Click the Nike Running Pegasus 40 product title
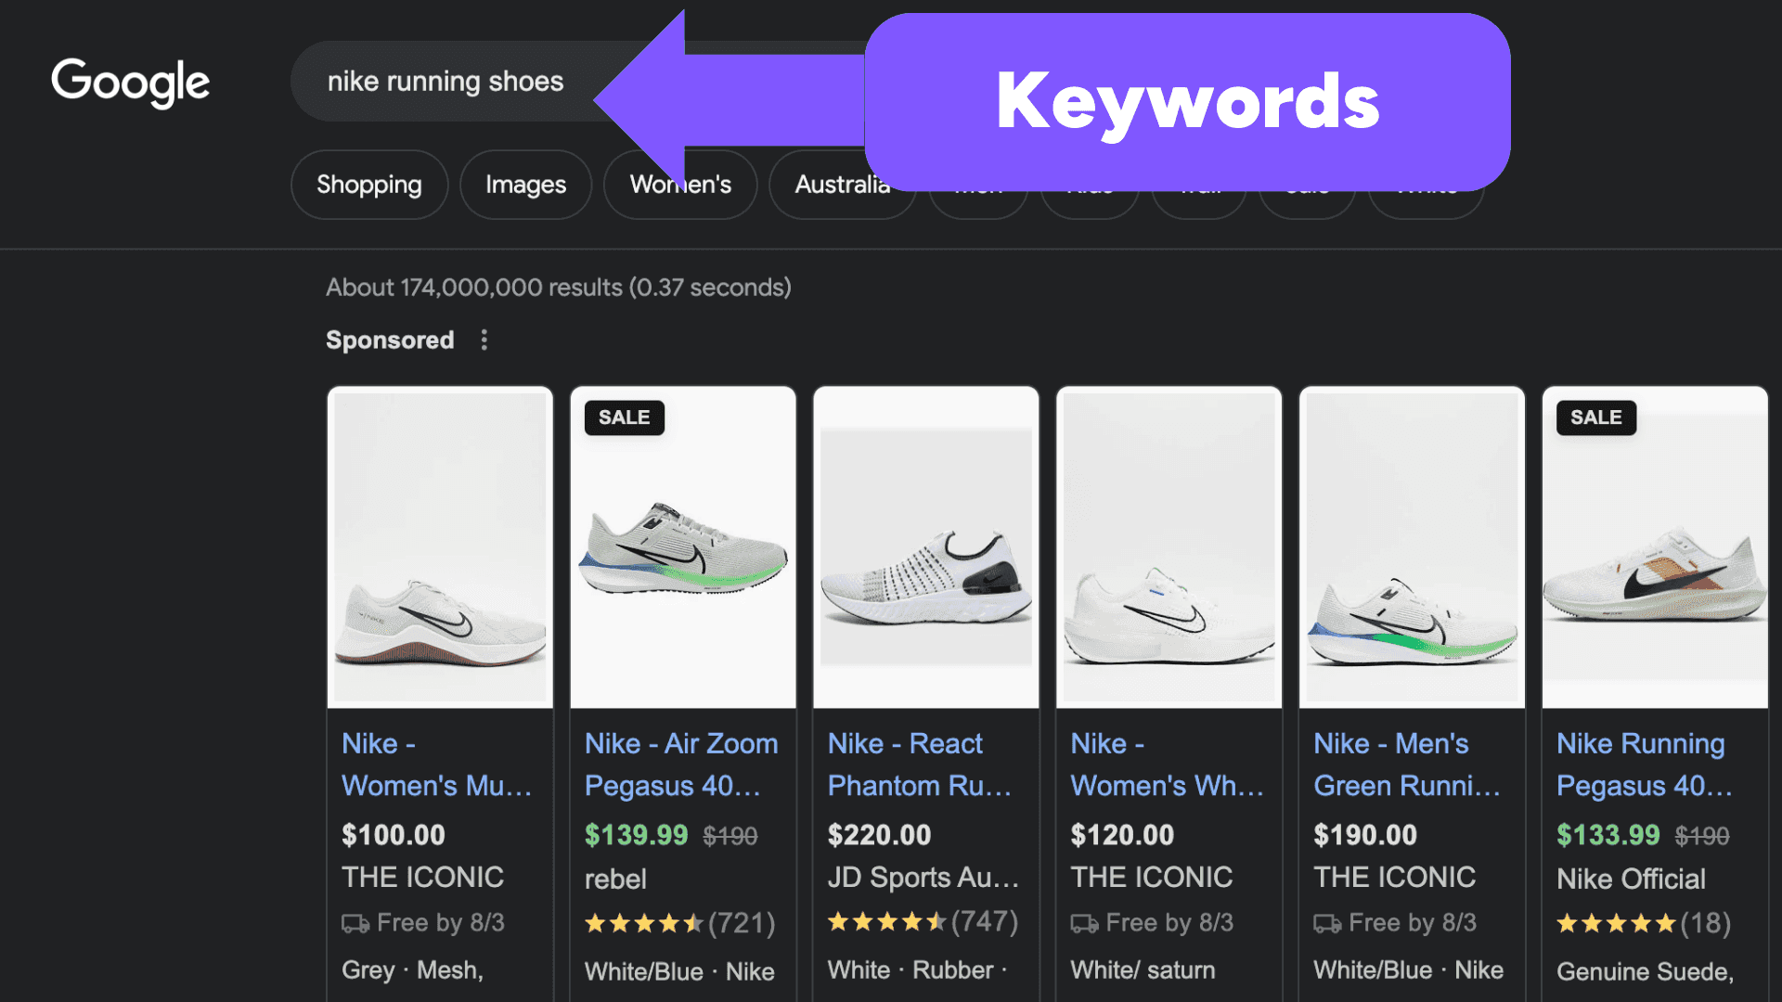 tap(1643, 764)
